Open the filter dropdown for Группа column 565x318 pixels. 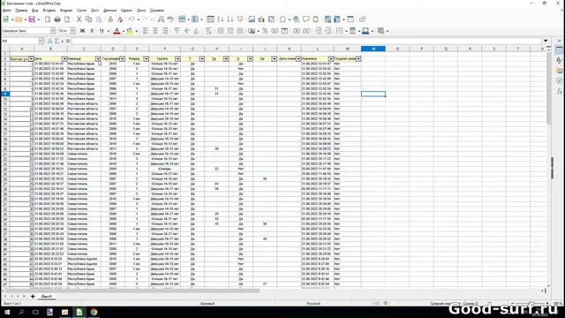[x=177, y=59]
